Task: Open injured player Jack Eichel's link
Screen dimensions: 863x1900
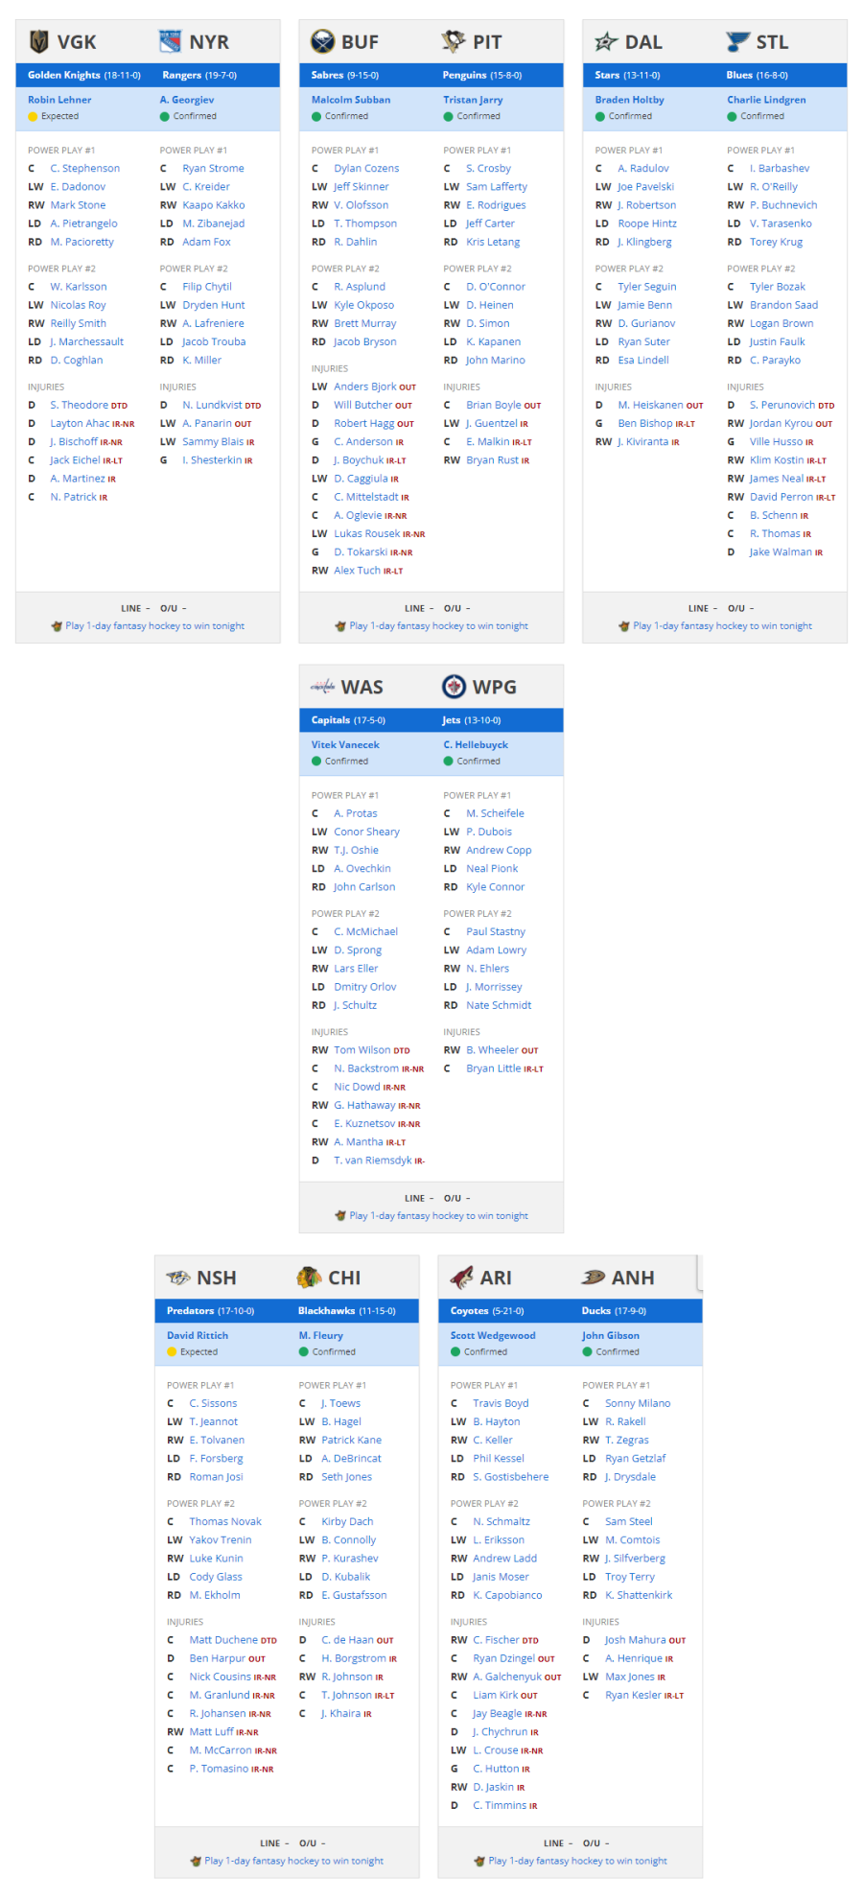Action: tap(76, 460)
